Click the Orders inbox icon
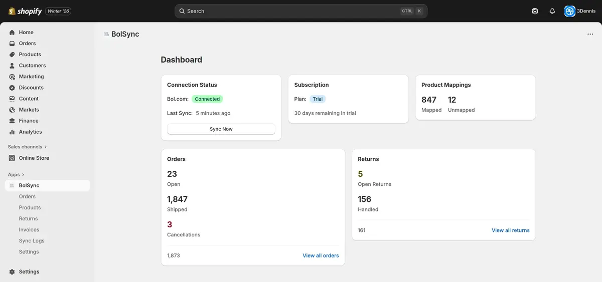The height and width of the screenshot is (282, 602). pyautogui.click(x=12, y=44)
